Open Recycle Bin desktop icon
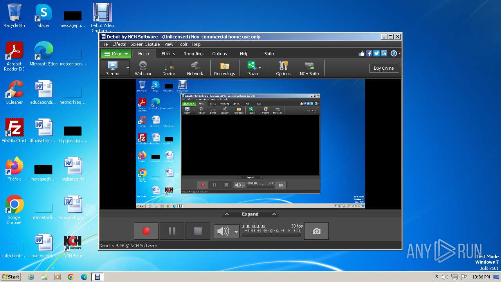Viewport: 501px width, 282px height. point(14,16)
